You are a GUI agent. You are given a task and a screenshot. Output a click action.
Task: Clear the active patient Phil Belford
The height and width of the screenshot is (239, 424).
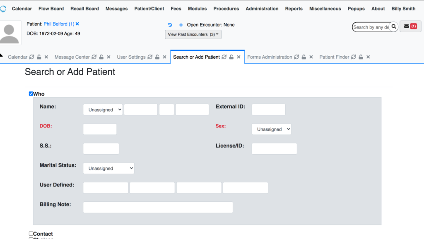[77, 24]
